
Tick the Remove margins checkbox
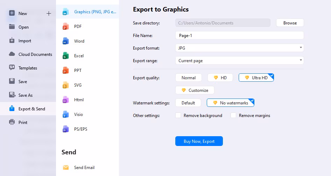[233, 116]
